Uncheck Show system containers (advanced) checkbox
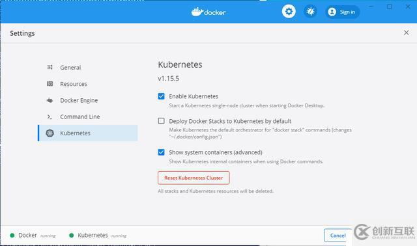This screenshot has width=417, height=246. 161,152
